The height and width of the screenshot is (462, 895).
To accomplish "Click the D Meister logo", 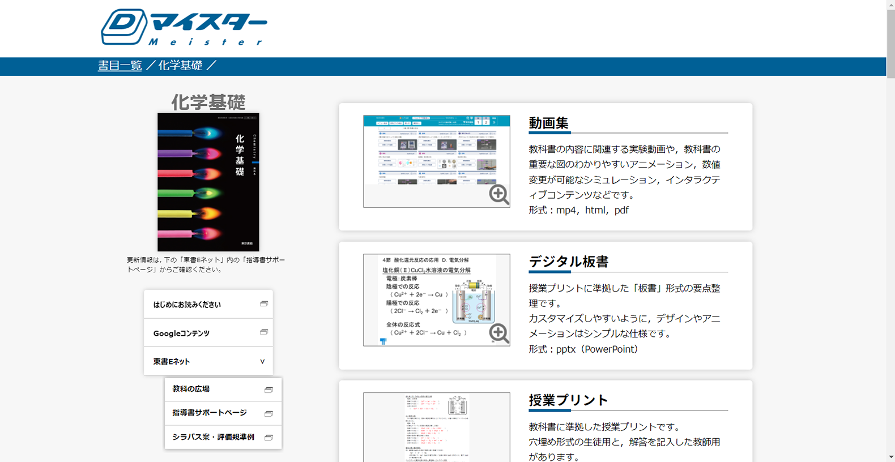I will (x=184, y=27).
